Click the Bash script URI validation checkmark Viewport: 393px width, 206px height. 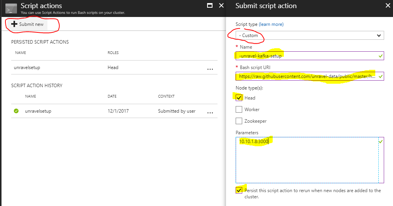tap(381, 76)
